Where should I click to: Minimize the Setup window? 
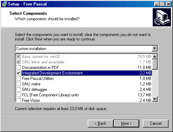(x=156, y=4)
